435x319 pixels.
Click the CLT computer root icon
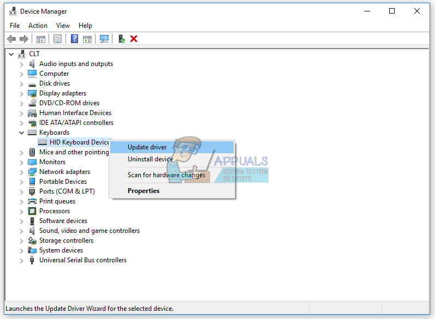click(x=22, y=54)
